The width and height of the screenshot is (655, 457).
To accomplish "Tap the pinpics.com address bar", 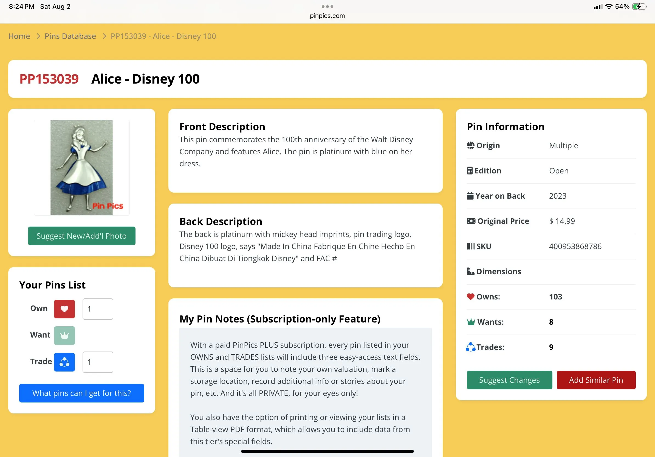I will pos(327,16).
